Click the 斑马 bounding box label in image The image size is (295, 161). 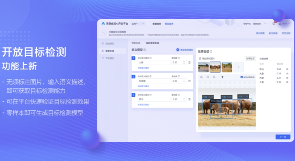[216, 101]
